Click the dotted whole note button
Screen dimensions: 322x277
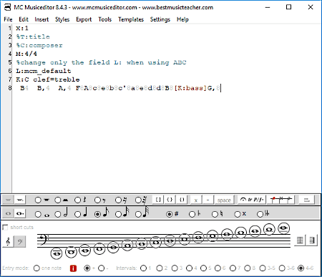coord(20,213)
